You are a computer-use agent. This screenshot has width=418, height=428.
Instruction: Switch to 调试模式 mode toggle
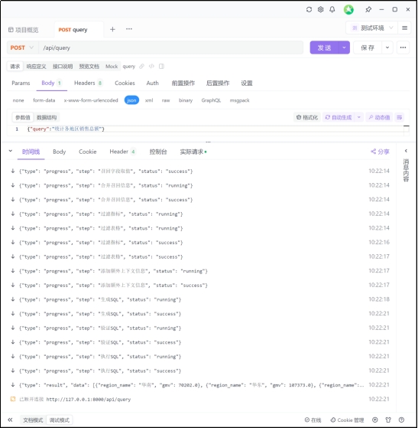[x=60, y=420]
